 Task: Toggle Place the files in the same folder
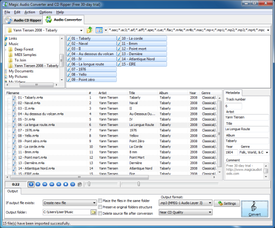coord(100,200)
